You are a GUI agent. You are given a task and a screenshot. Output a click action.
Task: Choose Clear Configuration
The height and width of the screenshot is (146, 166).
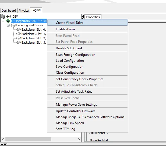click(x=87, y=73)
